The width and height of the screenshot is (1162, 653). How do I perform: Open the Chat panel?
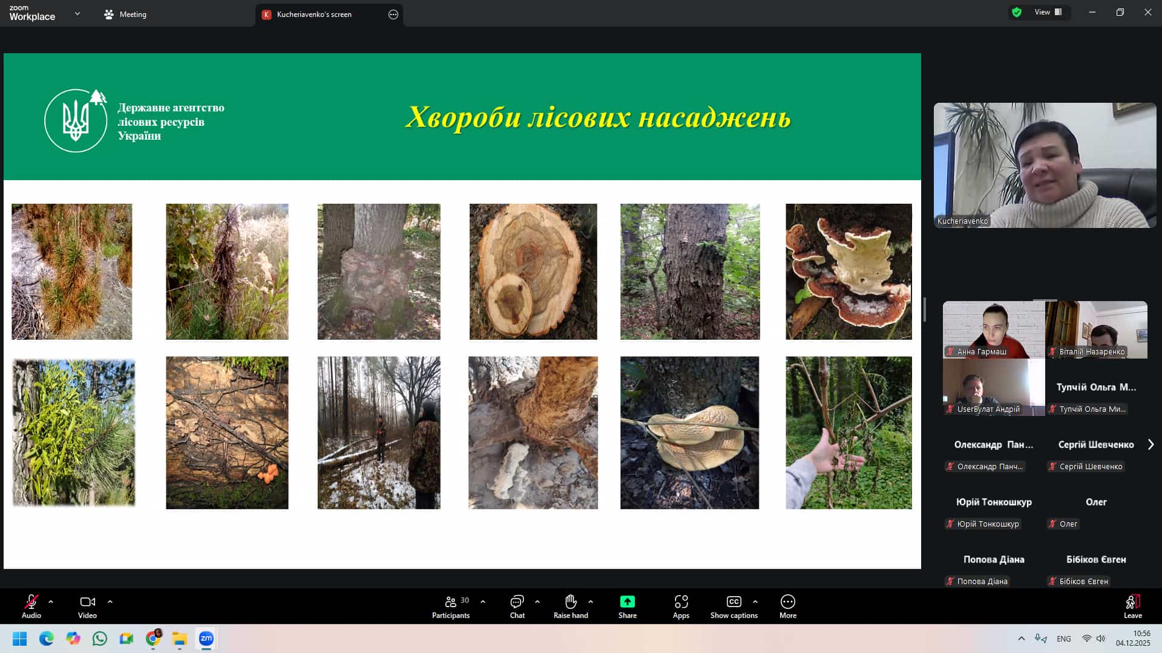click(517, 606)
